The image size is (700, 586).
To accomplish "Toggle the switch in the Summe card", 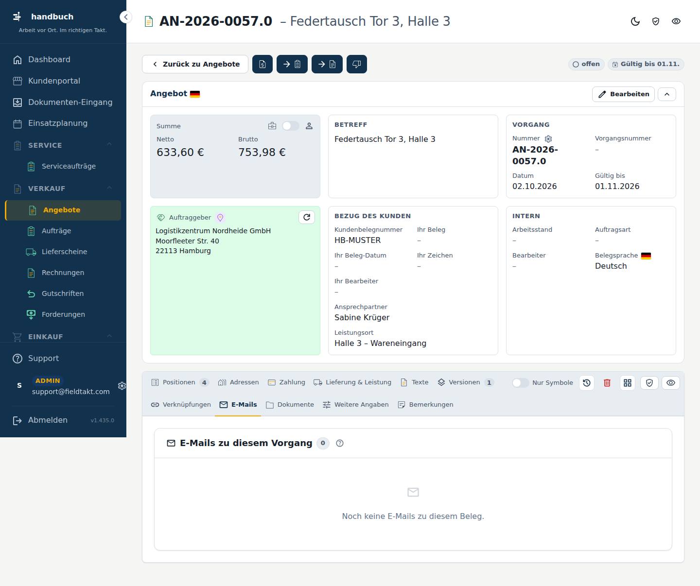I will click(291, 126).
